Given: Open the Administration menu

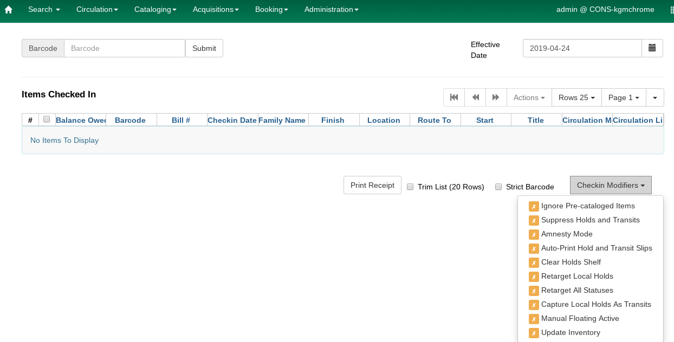Looking at the screenshot, I should [331, 9].
